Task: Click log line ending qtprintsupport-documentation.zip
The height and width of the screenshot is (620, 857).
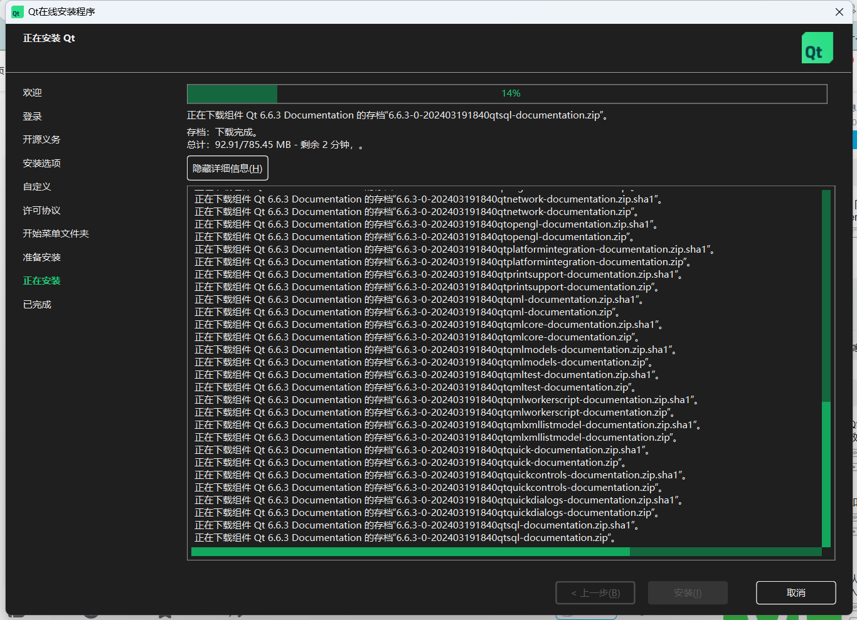Action: [427, 287]
